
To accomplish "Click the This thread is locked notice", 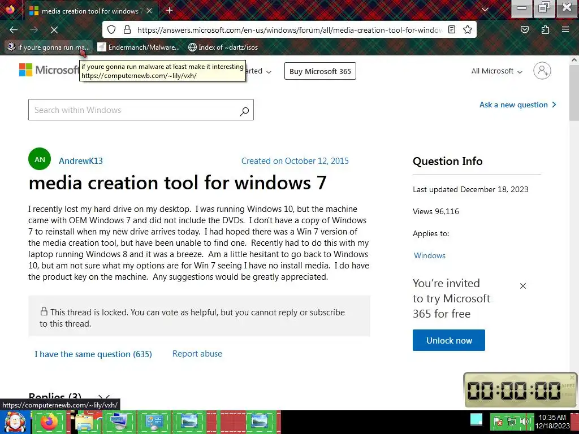I will pos(199,316).
